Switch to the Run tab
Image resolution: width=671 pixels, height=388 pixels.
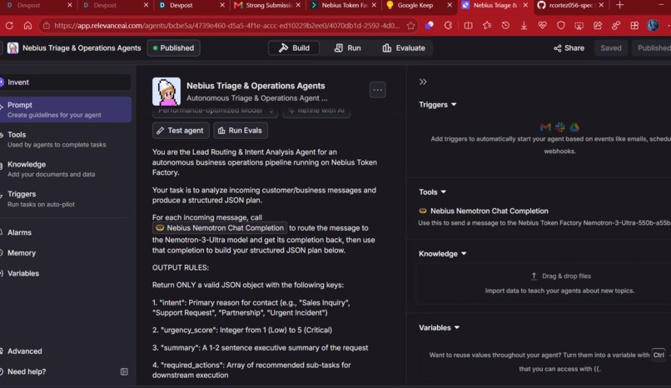pyautogui.click(x=347, y=48)
